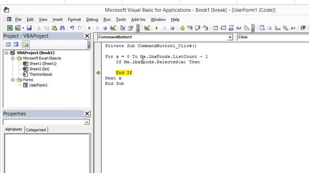
Task: Click the Cut scissors icon
Action: pos(39,28)
